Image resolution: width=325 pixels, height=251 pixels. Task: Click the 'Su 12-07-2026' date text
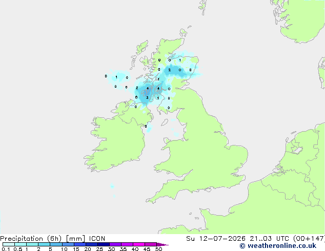[216, 239]
